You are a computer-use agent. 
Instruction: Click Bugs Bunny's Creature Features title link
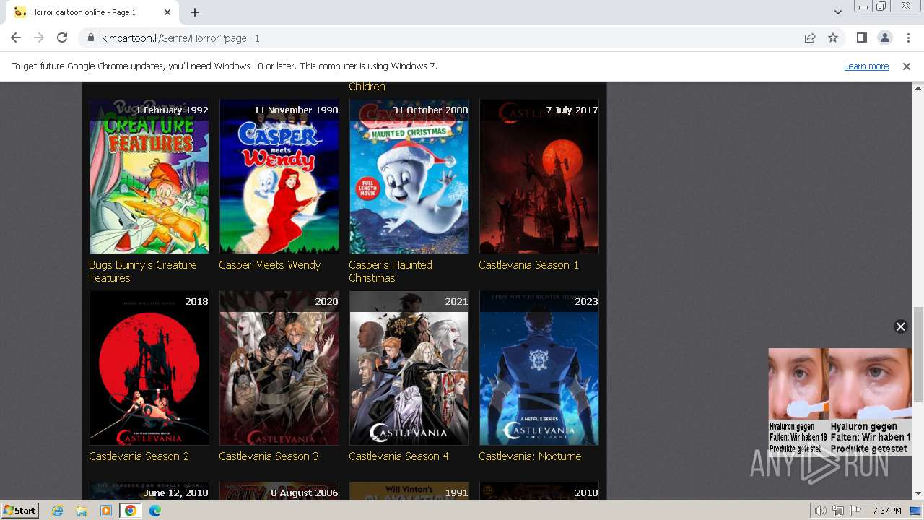143,272
